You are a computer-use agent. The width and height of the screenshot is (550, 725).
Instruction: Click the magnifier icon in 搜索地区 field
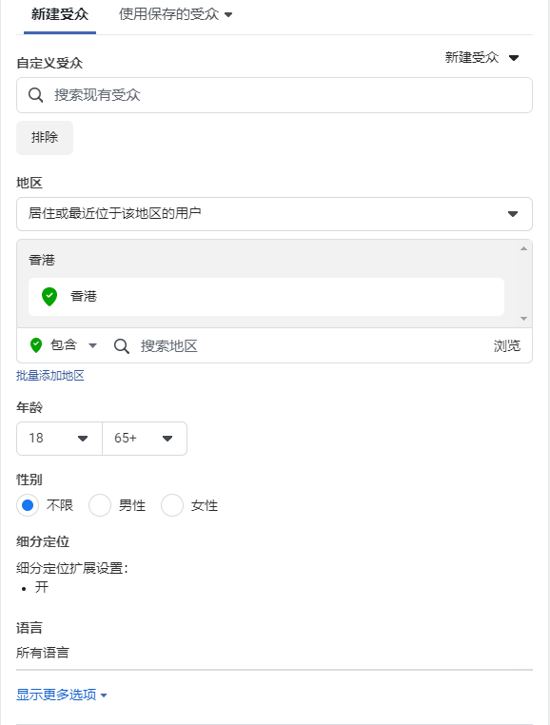coord(122,346)
